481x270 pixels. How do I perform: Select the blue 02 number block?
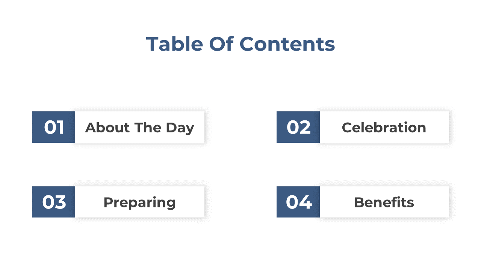pyautogui.click(x=298, y=127)
